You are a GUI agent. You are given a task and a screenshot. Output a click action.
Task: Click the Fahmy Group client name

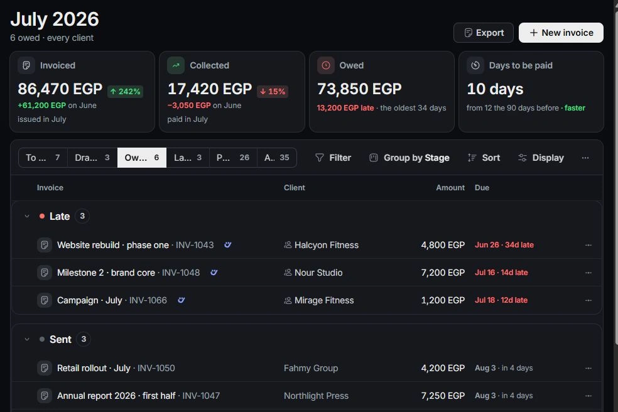coord(311,368)
